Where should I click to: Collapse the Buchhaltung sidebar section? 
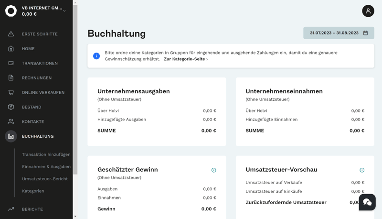point(37,136)
